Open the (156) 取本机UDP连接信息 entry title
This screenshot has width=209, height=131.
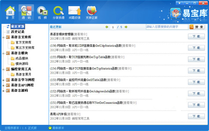tap(86, 46)
